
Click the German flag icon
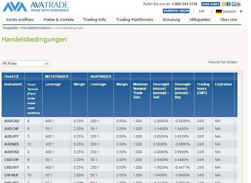(x=219, y=12)
